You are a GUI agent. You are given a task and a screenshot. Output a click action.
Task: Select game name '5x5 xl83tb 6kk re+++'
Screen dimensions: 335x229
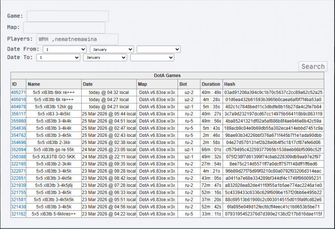click(54, 93)
